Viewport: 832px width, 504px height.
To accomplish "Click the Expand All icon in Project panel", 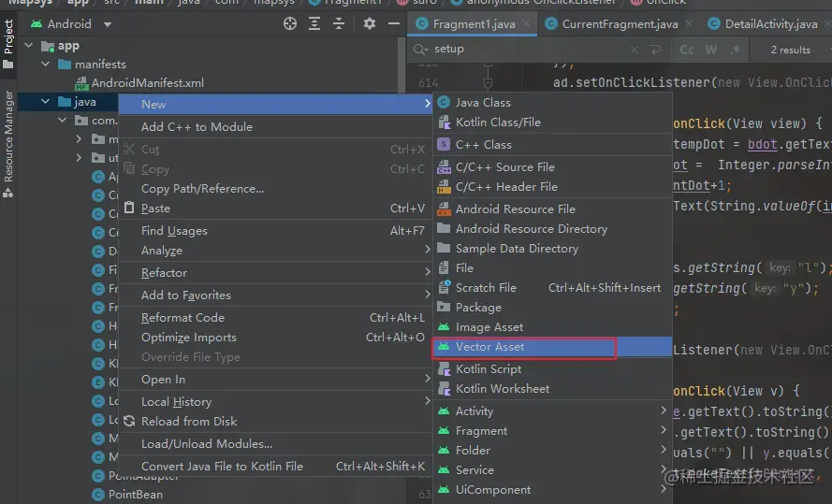I will (314, 24).
